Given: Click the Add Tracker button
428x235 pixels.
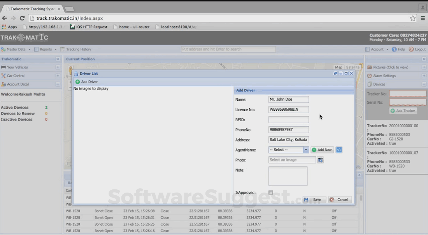Looking at the screenshot, I should [403, 111].
